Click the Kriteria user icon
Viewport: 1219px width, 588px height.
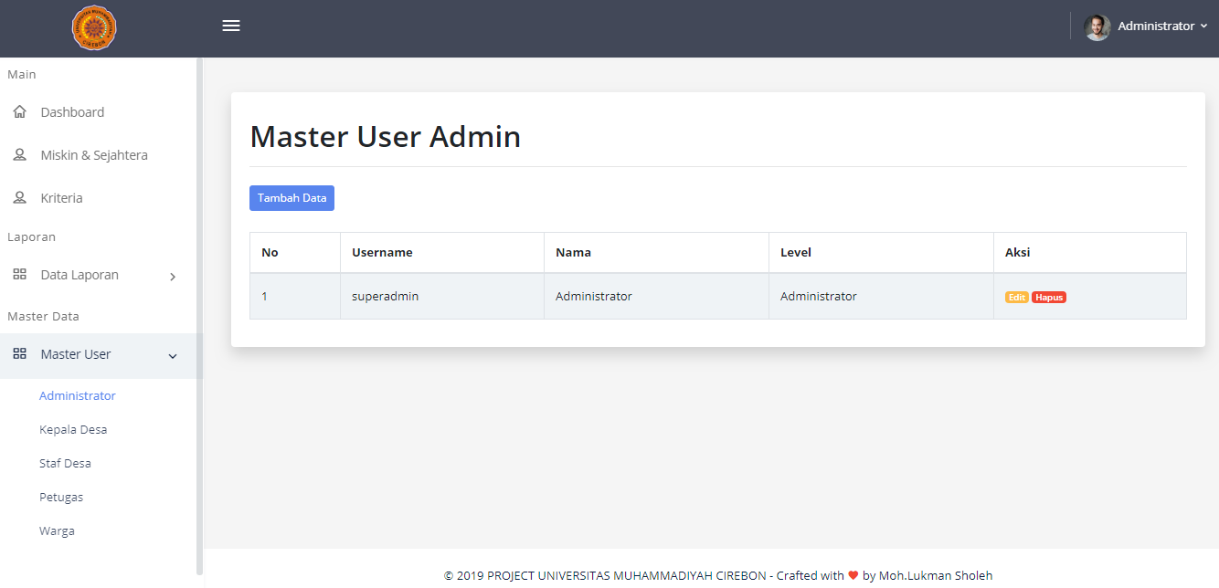[18, 197]
